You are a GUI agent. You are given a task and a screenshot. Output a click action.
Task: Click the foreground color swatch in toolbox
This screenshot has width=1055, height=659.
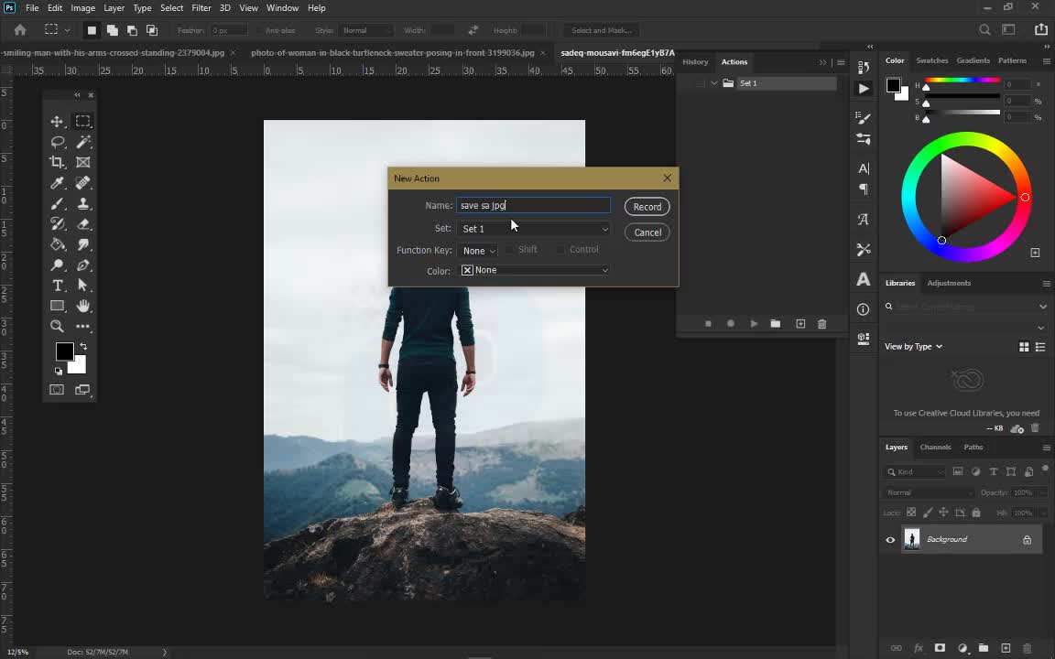coord(64,351)
